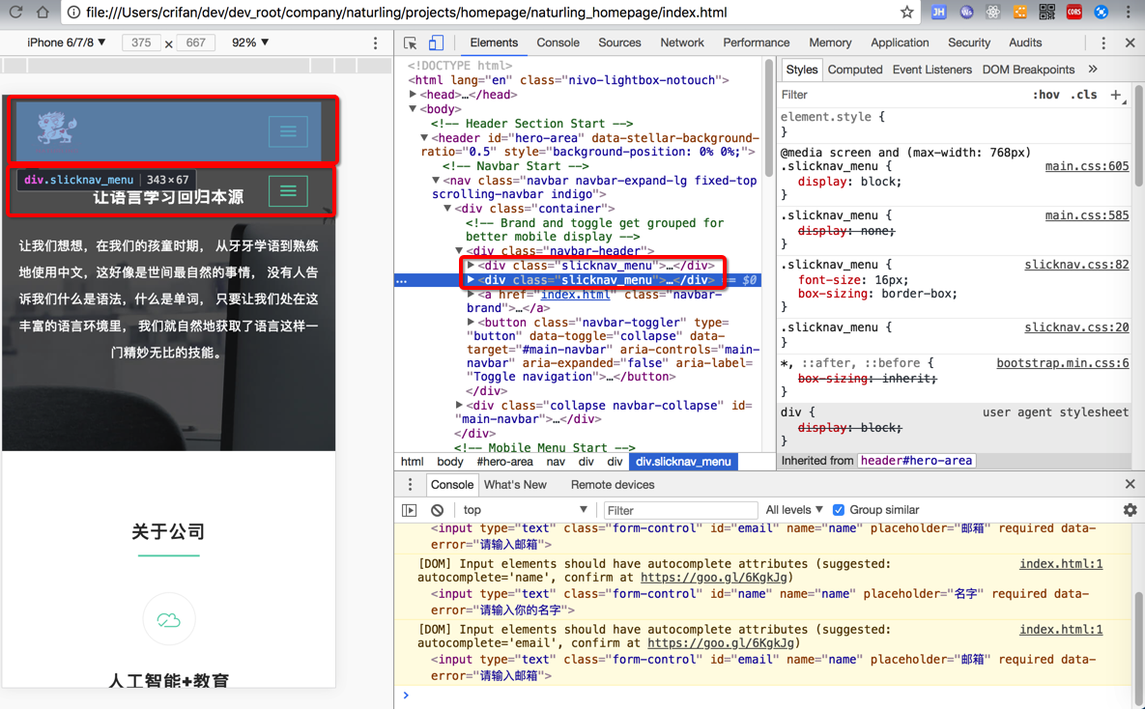Open the Application tab

[x=900, y=43]
